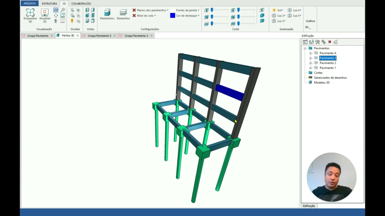
Task: Click the red X delete icon in Edificação
Action: 330,42
